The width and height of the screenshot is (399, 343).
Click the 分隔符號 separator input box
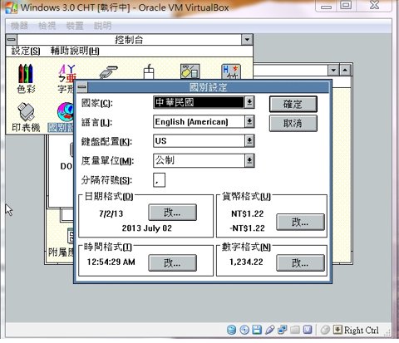pyautogui.click(x=159, y=180)
